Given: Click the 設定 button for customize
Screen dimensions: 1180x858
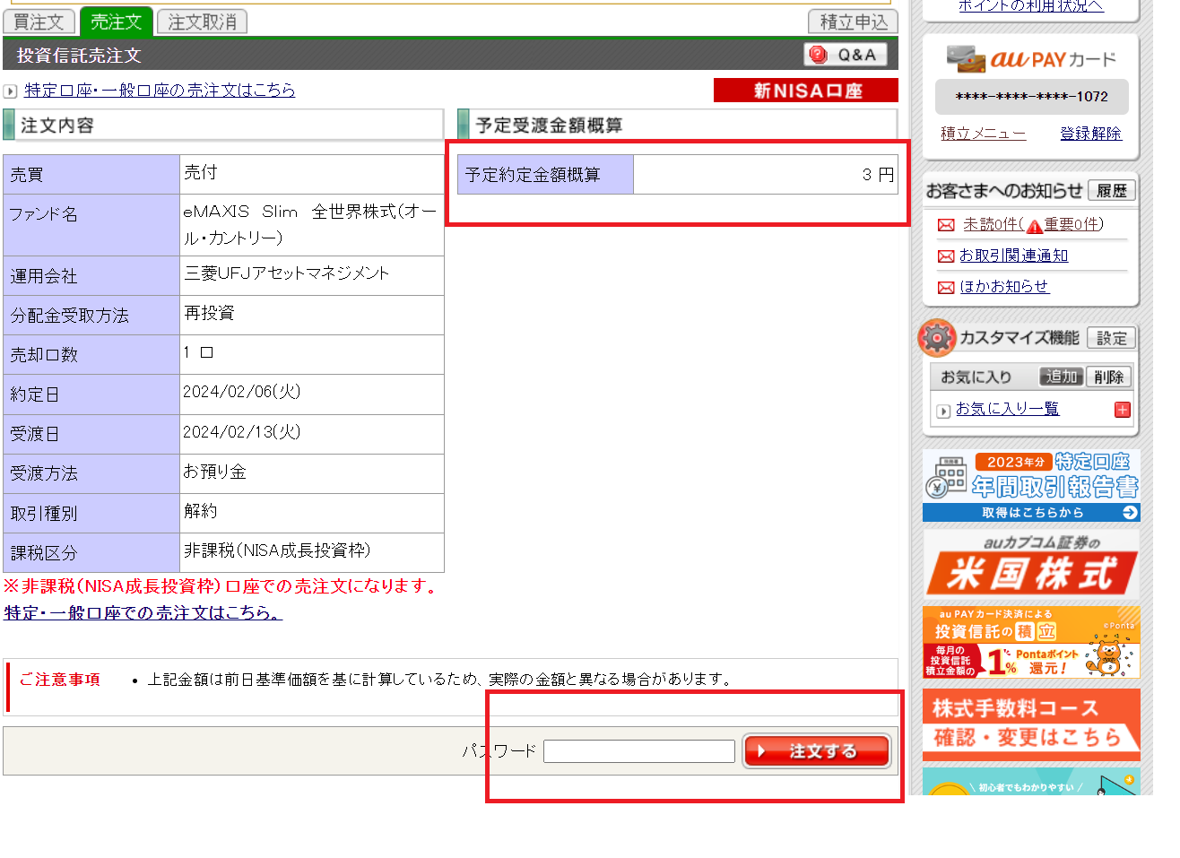Looking at the screenshot, I should pos(1111,338).
